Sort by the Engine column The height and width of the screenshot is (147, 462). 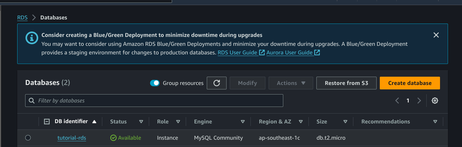pyautogui.click(x=243, y=122)
